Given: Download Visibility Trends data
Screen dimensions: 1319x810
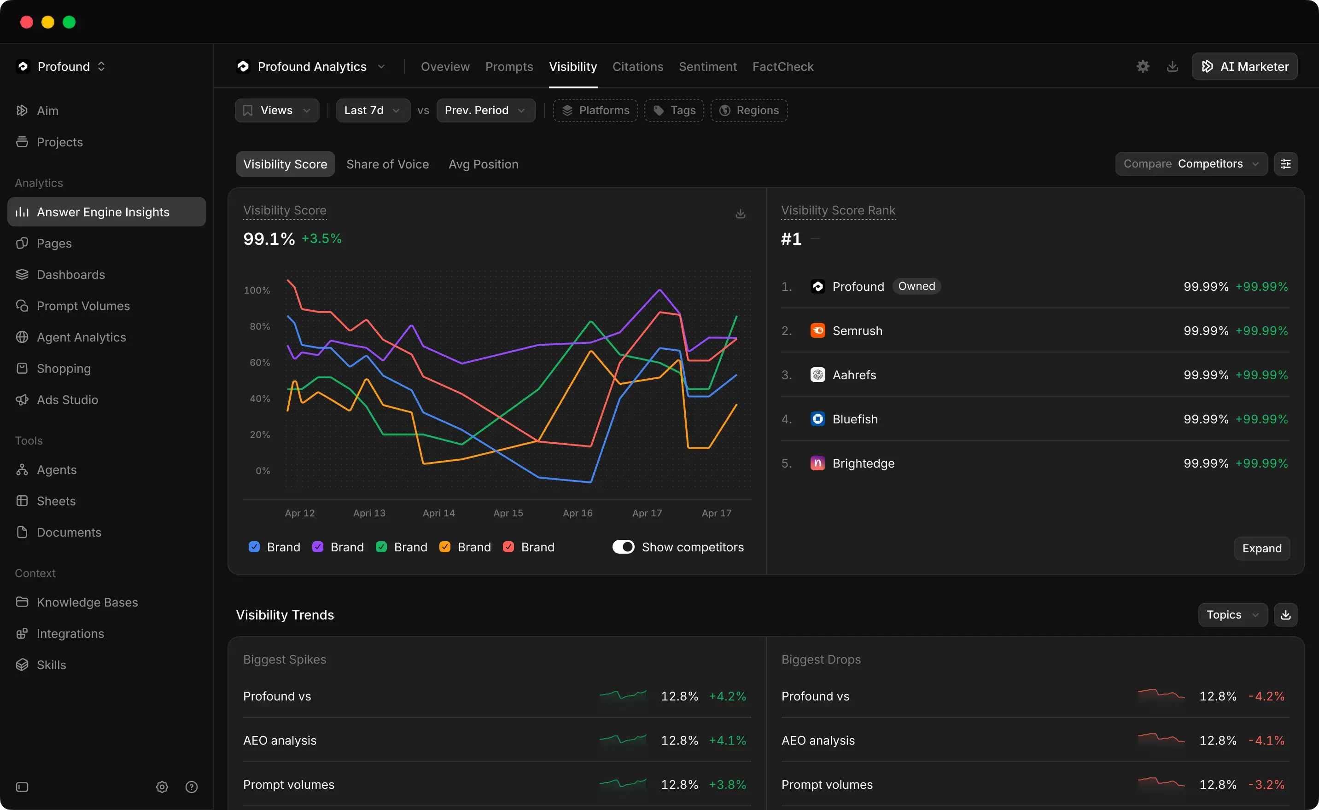Looking at the screenshot, I should point(1286,615).
